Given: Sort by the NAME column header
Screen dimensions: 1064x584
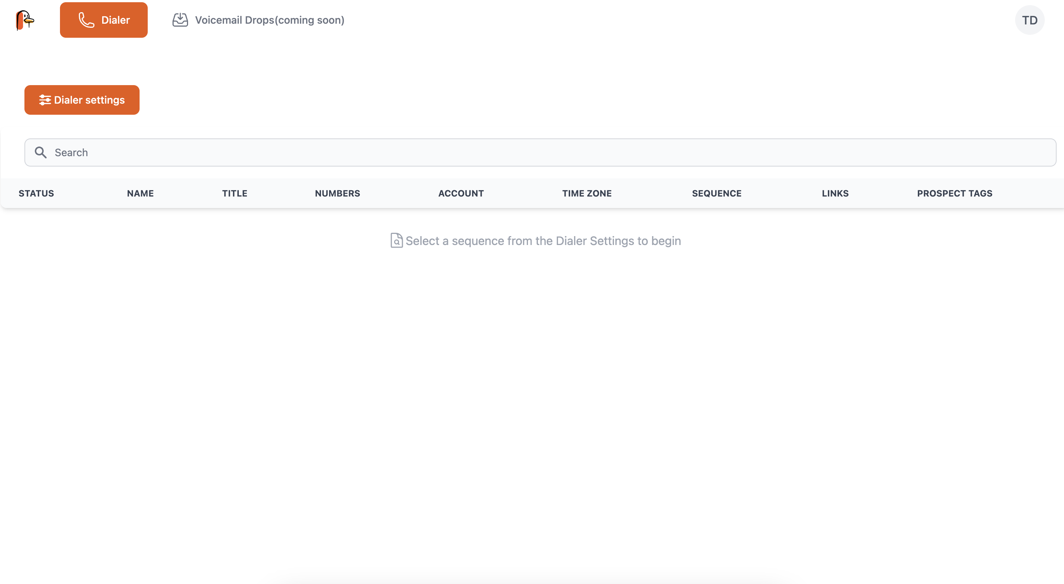Looking at the screenshot, I should [x=140, y=193].
